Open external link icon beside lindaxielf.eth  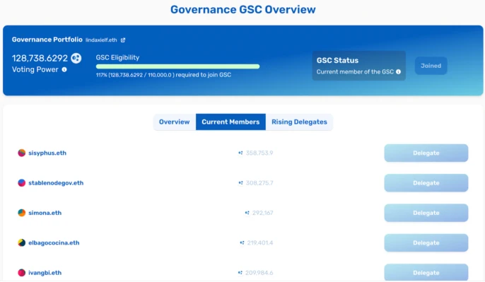[123, 40]
